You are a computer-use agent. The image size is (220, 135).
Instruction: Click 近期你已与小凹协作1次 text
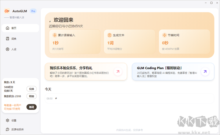[66, 26]
